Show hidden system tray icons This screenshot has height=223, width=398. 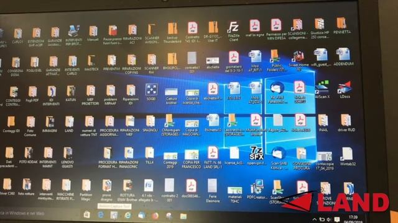pos(315,219)
